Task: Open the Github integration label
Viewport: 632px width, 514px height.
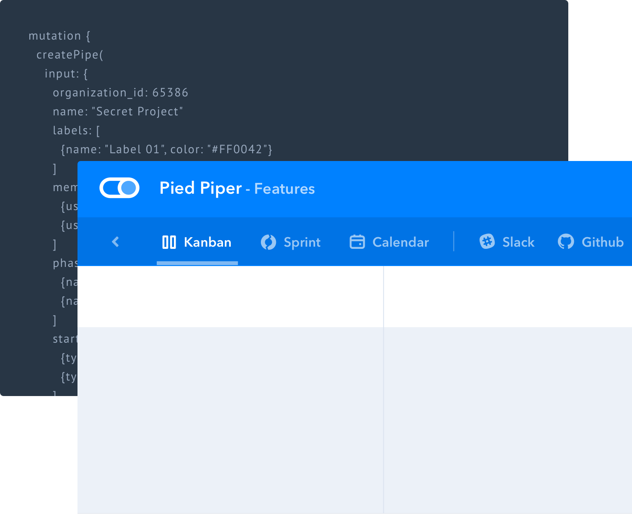Action: point(602,242)
